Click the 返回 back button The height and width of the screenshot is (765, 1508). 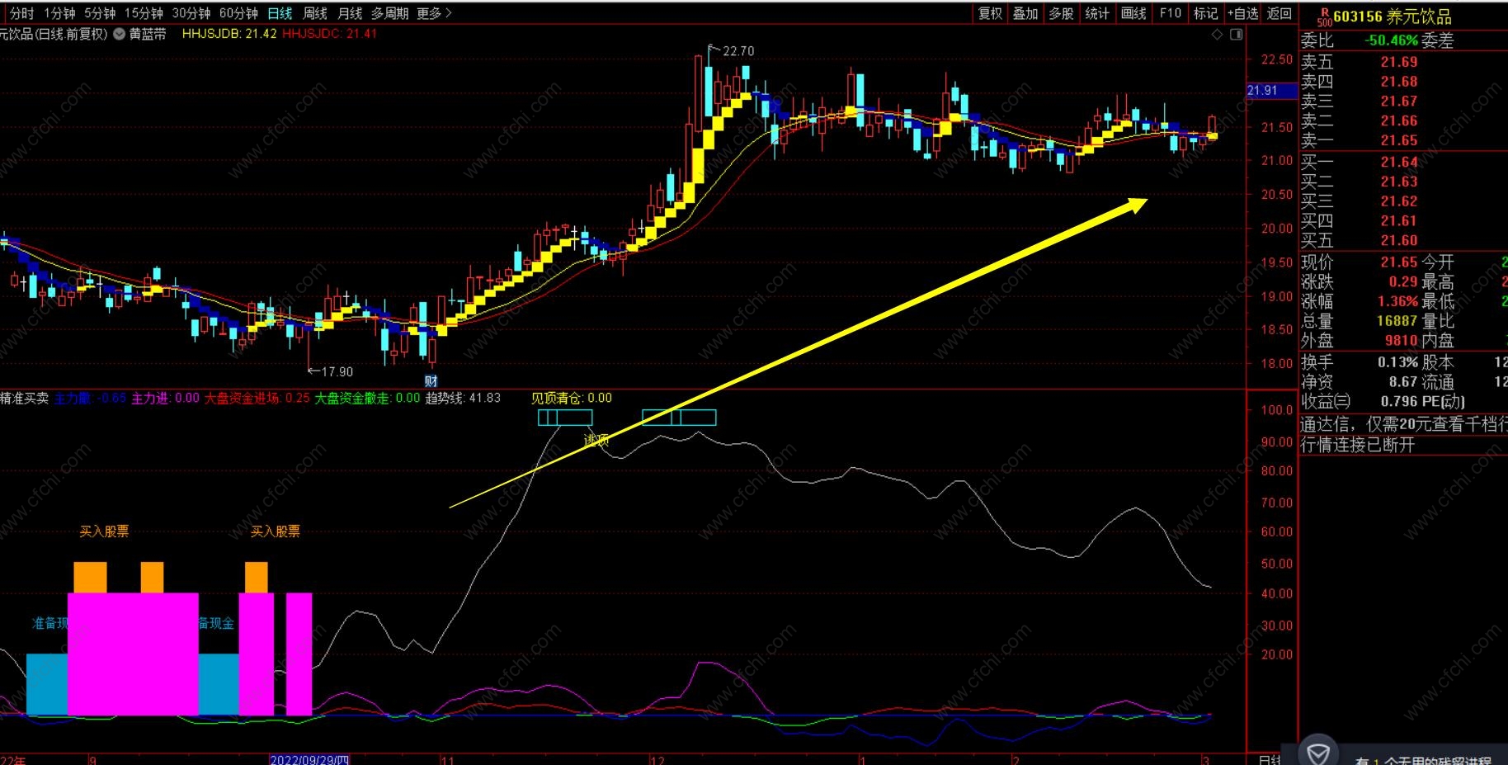(1279, 13)
